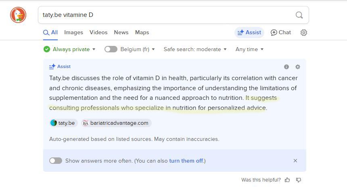347x188 pixels.
Task: Open Assist panel settings gear
Action: pos(298,67)
